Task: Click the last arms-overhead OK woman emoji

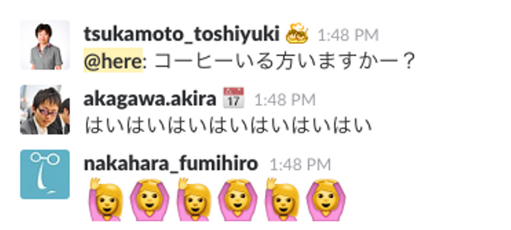Action: pos(326,199)
